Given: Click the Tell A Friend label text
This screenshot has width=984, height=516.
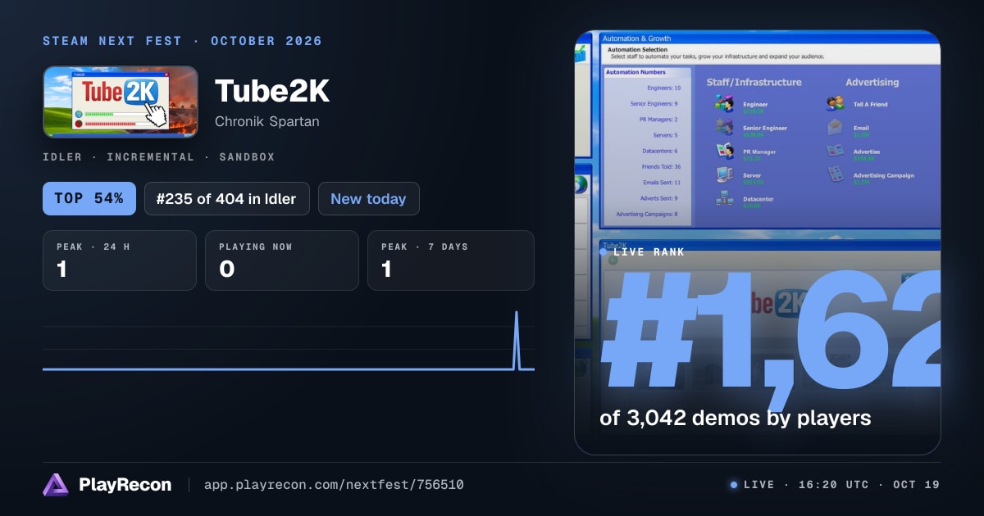Looking at the screenshot, I should click(870, 105).
